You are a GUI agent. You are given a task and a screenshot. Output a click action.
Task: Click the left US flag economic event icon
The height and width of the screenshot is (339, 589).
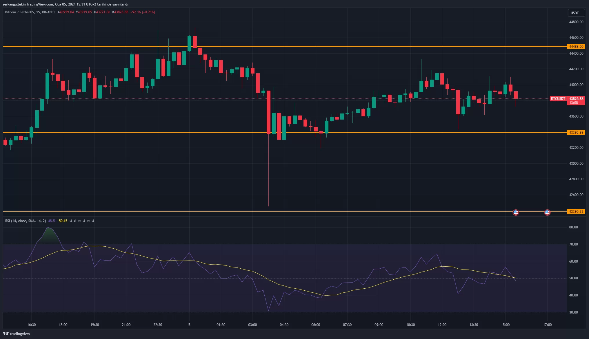(516, 212)
